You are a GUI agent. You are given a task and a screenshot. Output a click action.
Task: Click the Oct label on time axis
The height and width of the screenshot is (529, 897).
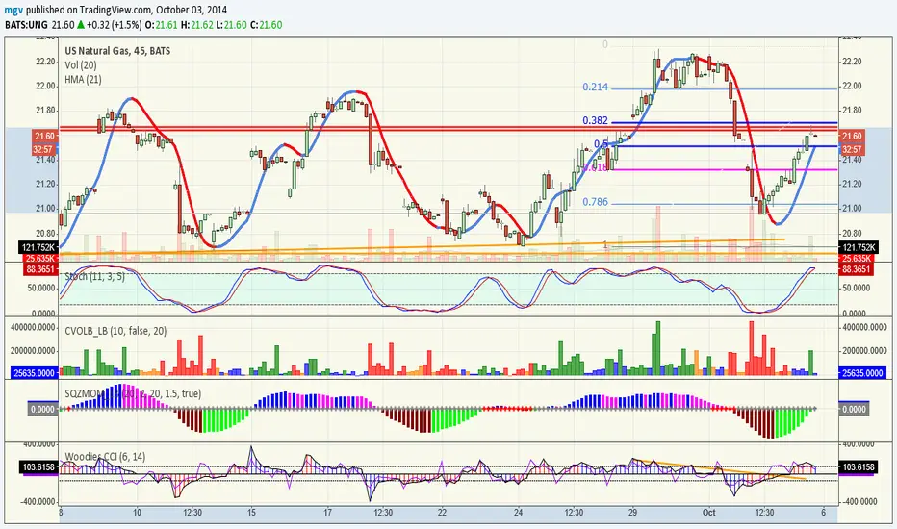(x=708, y=513)
